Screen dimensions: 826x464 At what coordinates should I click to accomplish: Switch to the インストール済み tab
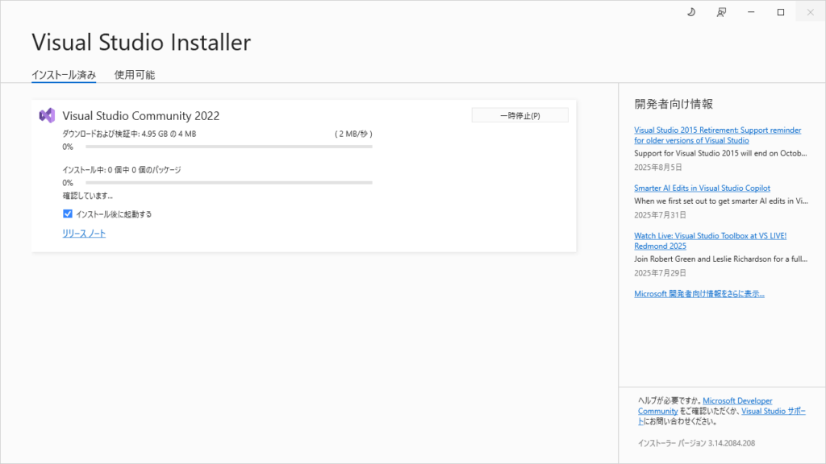pos(64,75)
